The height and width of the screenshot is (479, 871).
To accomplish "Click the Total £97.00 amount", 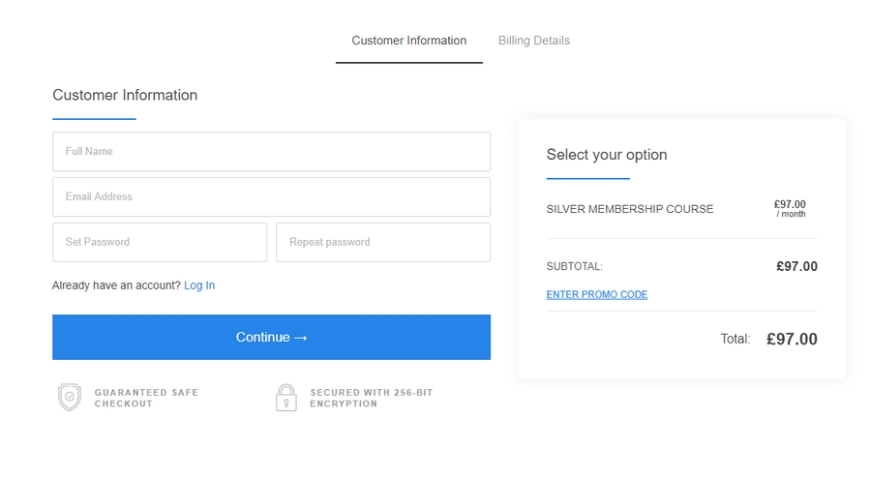I will (x=792, y=340).
